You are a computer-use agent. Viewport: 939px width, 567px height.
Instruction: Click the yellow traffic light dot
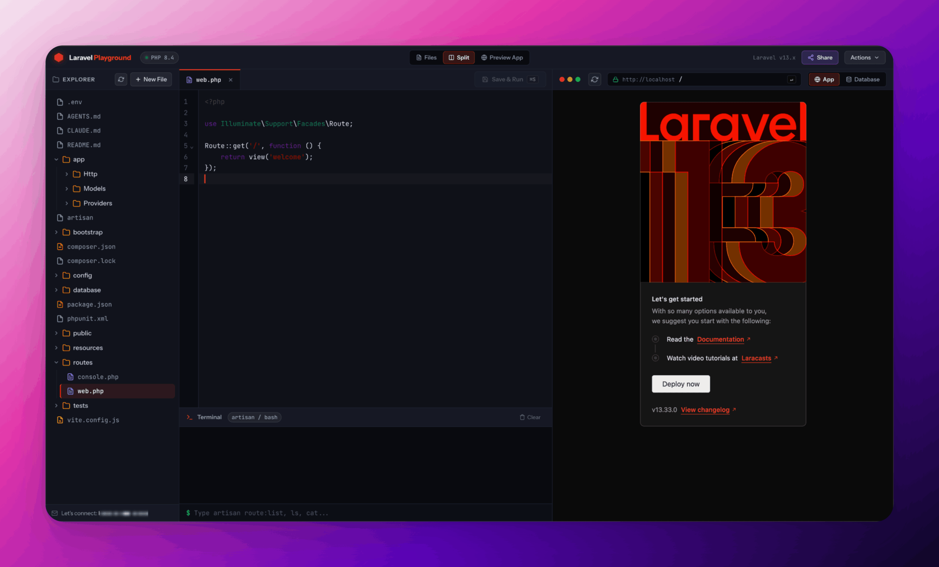tap(570, 79)
